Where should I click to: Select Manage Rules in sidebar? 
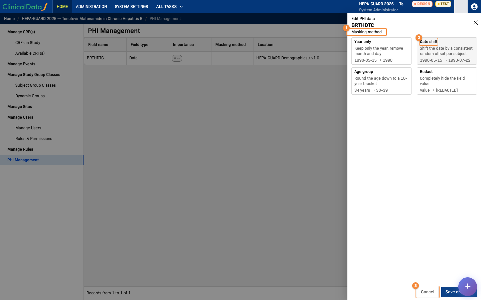pyautogui.click(x=20, y=149)
